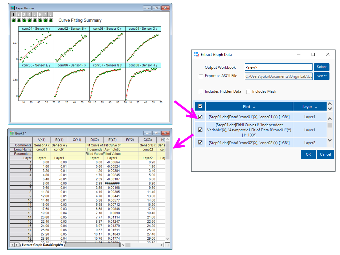The width and height of the screenshot is (340, 255).
Task: Click the Output Workbook text field showing <new>
Action: (x=278, y=67)
